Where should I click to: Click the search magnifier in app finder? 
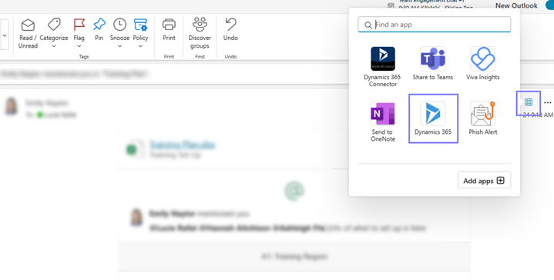[368, 25]
